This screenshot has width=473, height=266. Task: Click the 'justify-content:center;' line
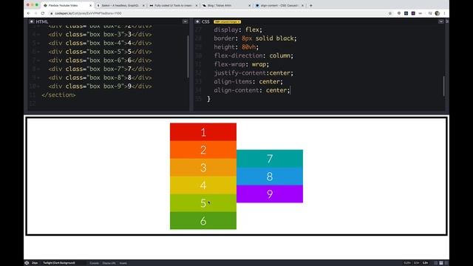pyautogui.click(x=253, y=73)
